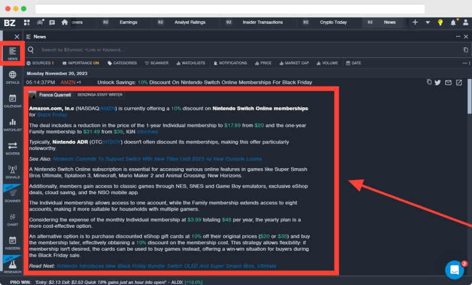Click the news feed vertical scrollbar
472x285 pixels.
pos(469,96)
